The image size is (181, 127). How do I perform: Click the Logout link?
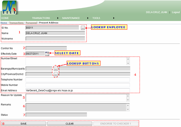point(176,12)
